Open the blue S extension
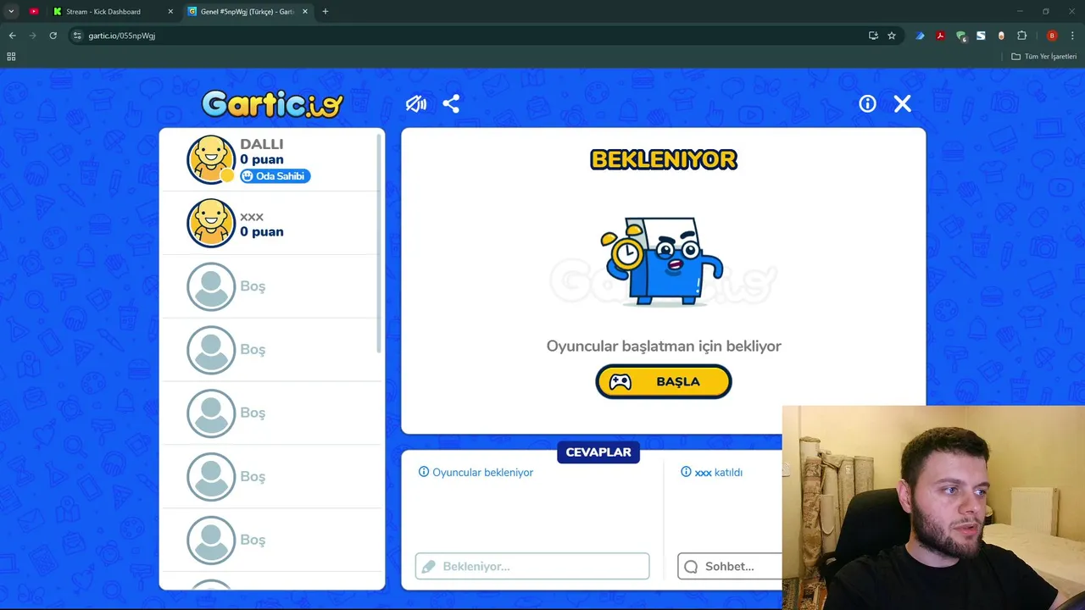 pyautogui.click(x=981, y=36)
